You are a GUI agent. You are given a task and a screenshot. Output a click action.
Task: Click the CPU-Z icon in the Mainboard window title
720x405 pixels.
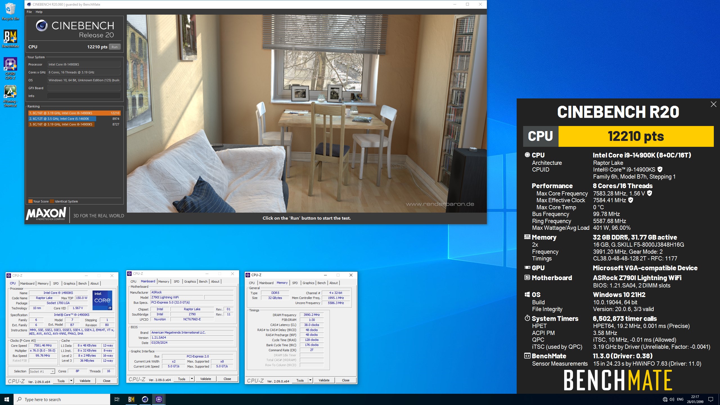pos(130,274)
